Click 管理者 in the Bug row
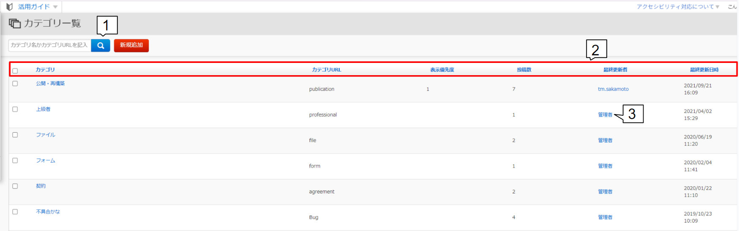Viewport: 739px width, 231px height. pos(605,217)
